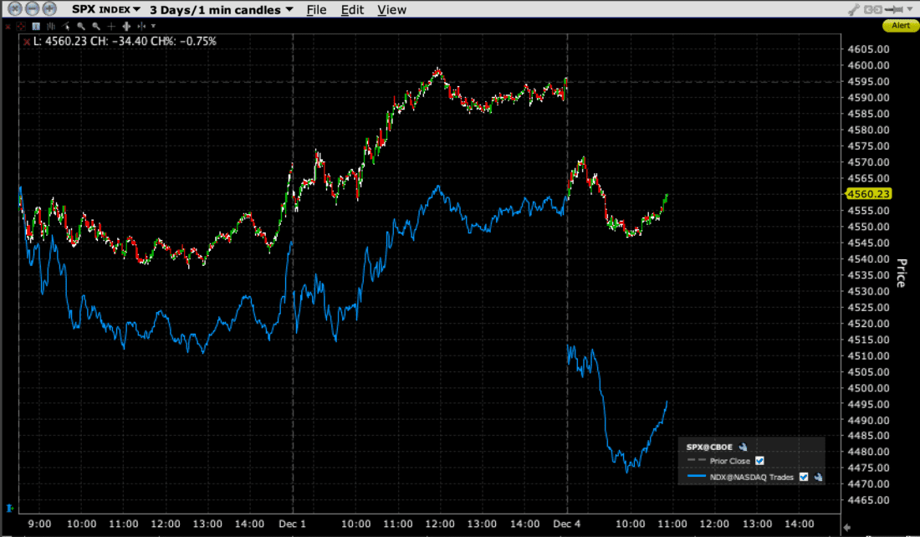
Task: Click the Prior Close legend text
Action: pos(730,461)
